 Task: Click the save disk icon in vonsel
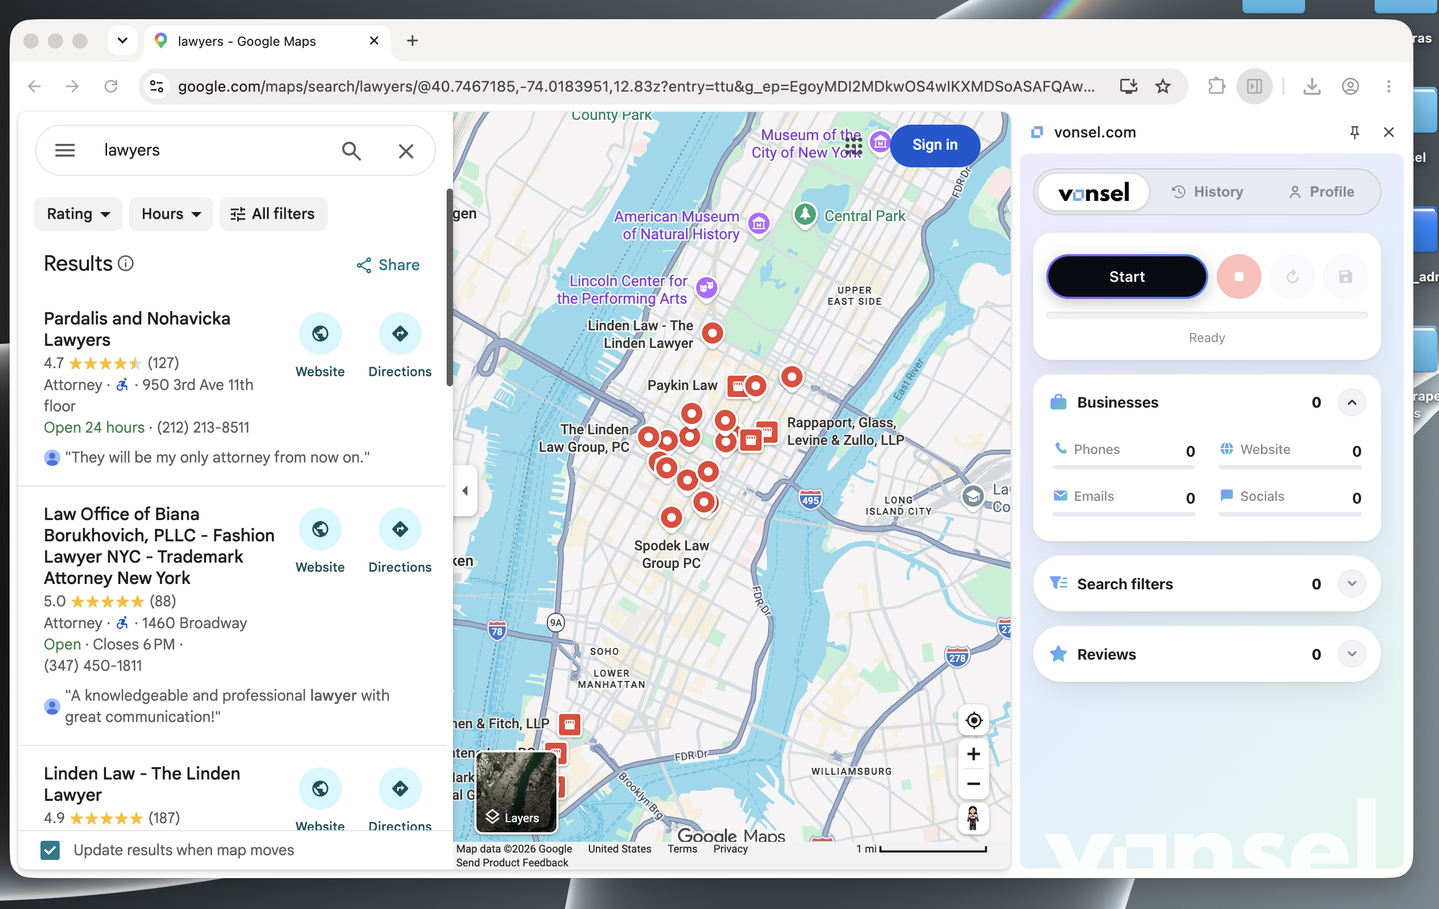tap(1345, 277)
